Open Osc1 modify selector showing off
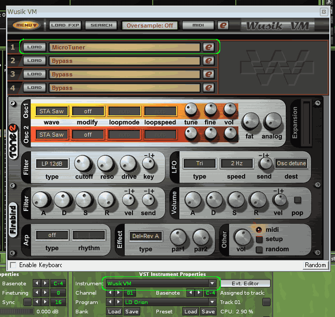 [x=88, y=111]
